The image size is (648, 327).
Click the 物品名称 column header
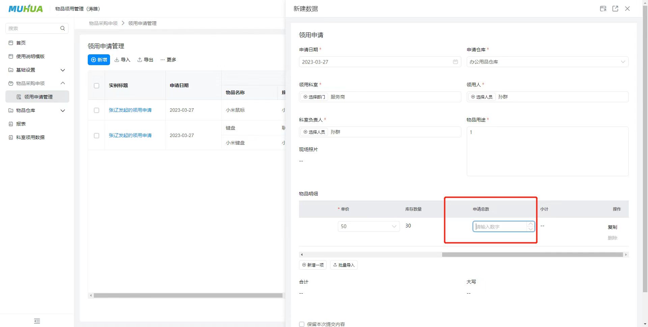pos(235,92)
